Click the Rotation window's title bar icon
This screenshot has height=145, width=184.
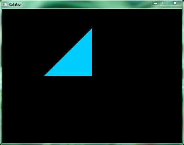[x=5, y=4]
